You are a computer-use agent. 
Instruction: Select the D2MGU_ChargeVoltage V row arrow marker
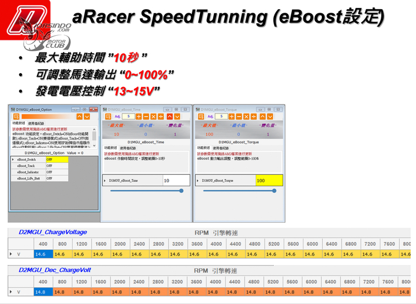11,254
